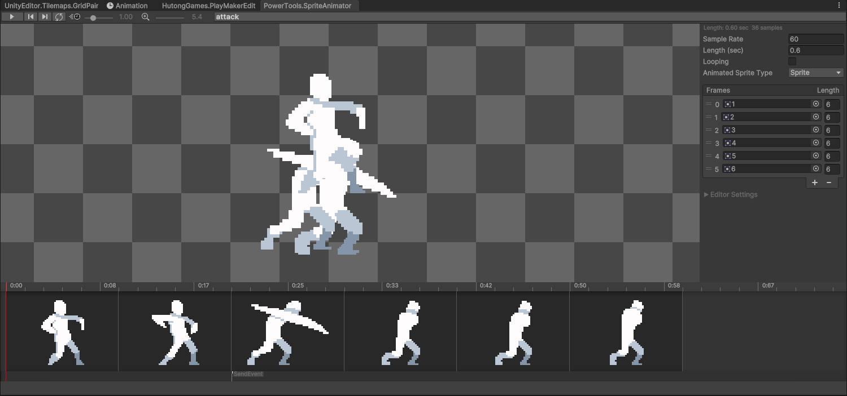Image resolution: width=847 pixels, height=396 pixels.
Task: Open the Animated Sprite Type dropdown
Action: click(815, 73)
